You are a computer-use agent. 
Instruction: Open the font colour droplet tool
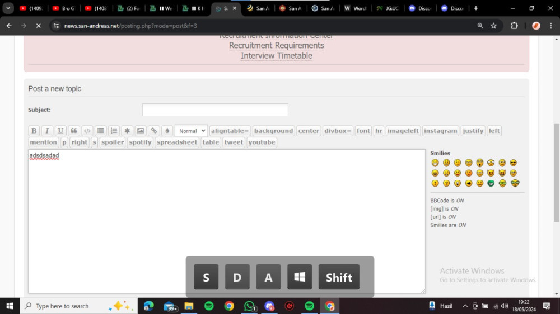tap(167, 131)
